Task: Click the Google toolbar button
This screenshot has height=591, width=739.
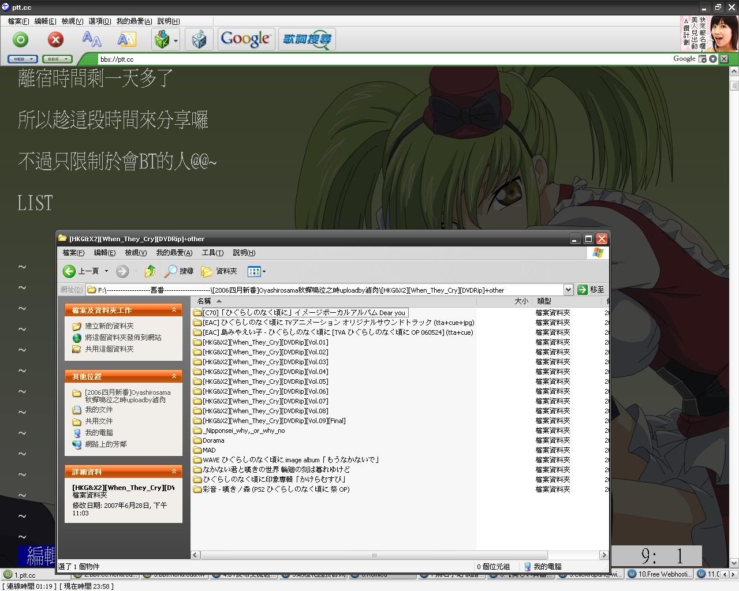Action: 246,39
